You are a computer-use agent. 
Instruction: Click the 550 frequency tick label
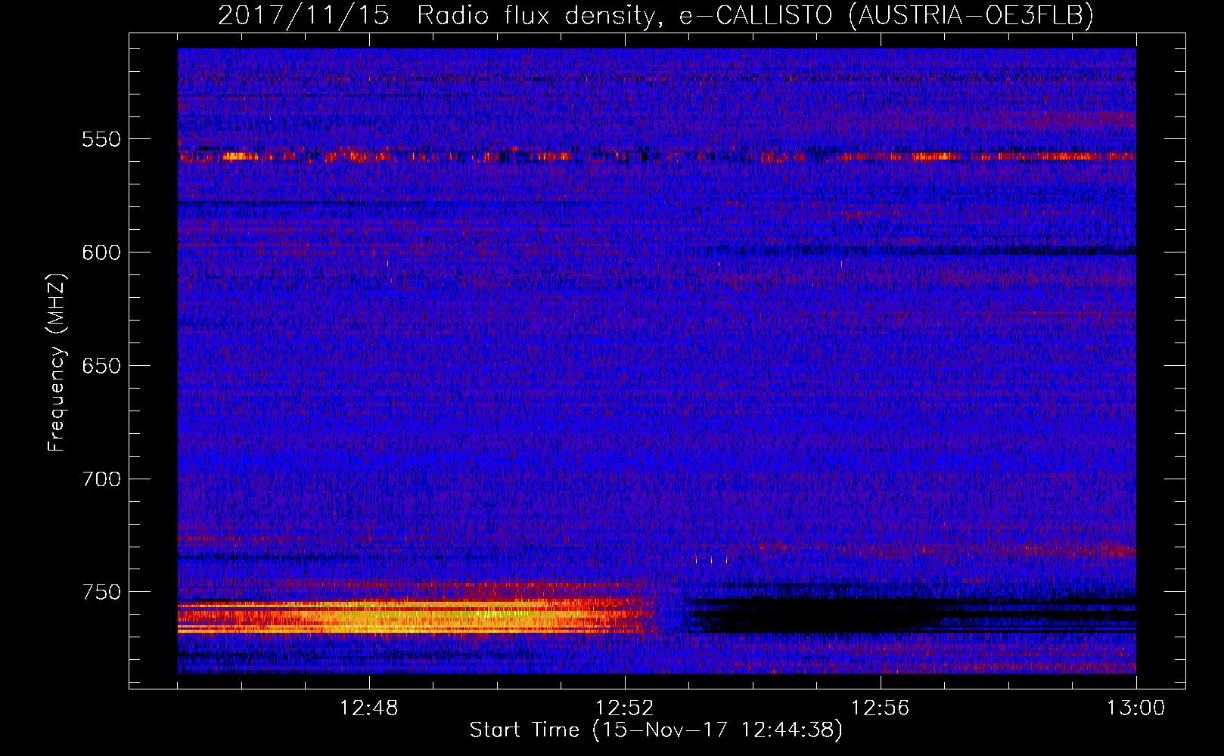pos(101,140)
